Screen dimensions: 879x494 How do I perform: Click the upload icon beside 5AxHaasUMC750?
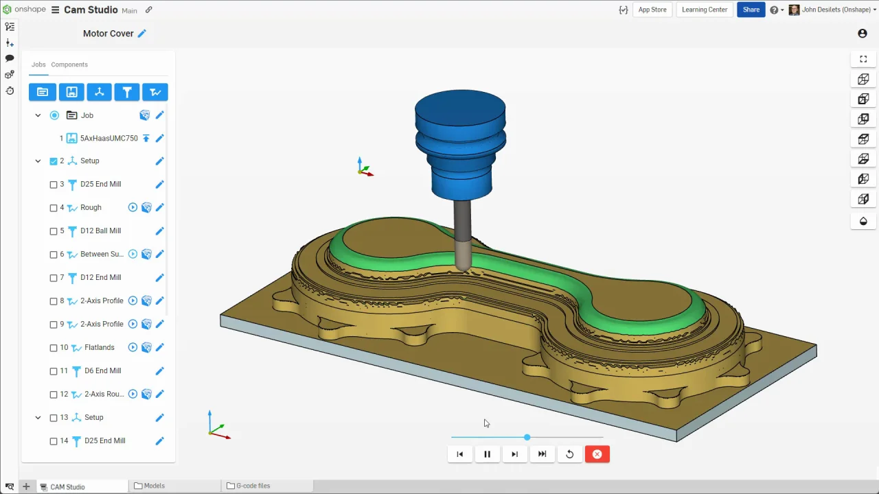click(x=146, y=139)
